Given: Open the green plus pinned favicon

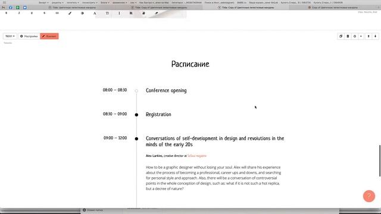Looking at the screenshot, I should pos(18,8).
